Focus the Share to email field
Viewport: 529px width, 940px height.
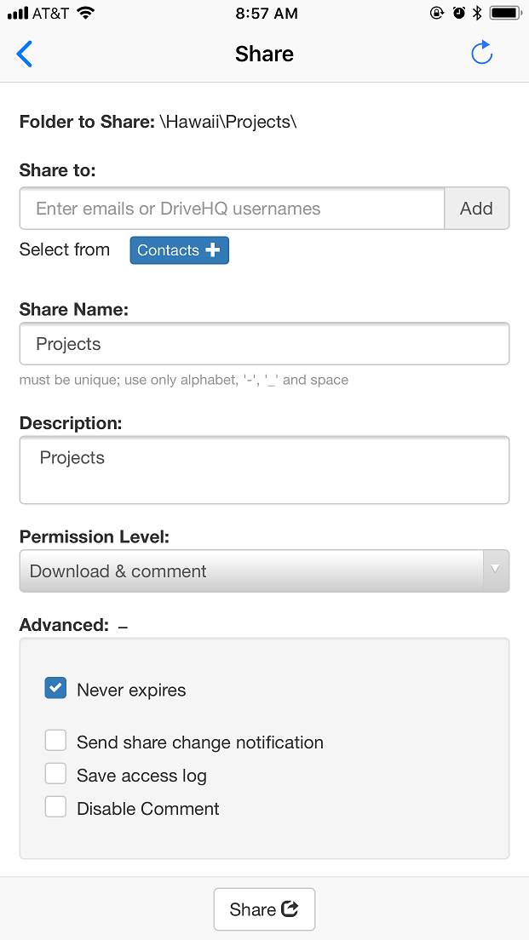tap(232, 209)
